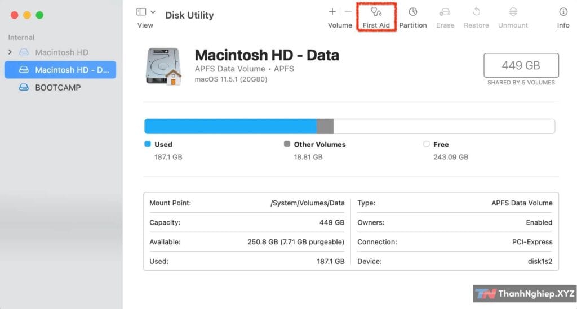Click the PCI-Express connection value
Image resolution: width=577 pixels, height=309 pixels.
532,242
